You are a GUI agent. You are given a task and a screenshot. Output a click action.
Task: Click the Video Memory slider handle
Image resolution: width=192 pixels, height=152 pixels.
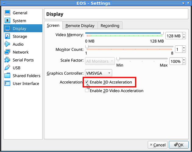click(162, 33)
